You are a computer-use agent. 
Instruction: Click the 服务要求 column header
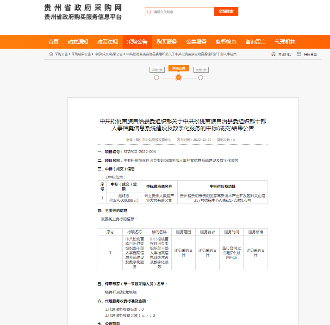coord(207,232)
